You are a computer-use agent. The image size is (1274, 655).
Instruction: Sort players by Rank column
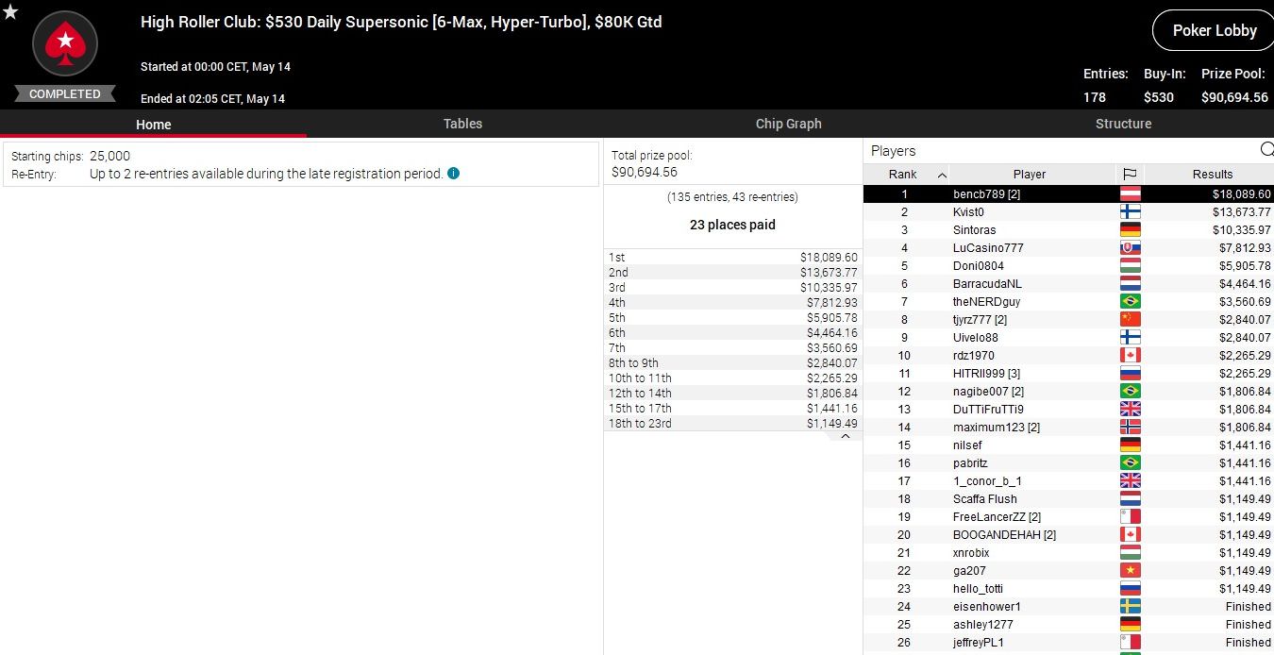pyautogui.click(x=904, y=174)
